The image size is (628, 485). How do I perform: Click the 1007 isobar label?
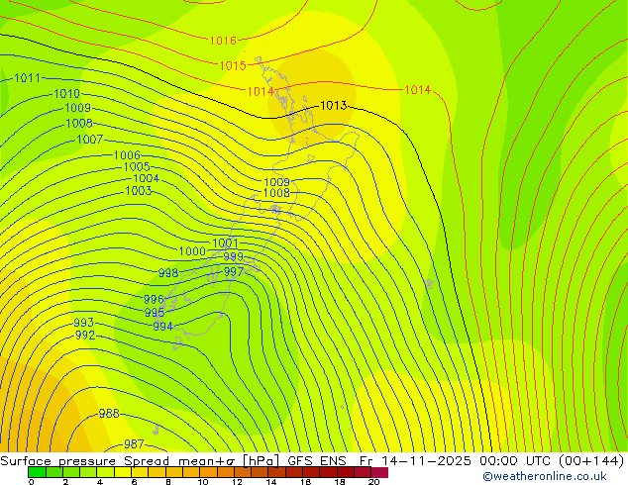point(90,140)
